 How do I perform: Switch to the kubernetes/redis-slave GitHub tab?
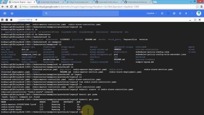(x=109, y=2)
